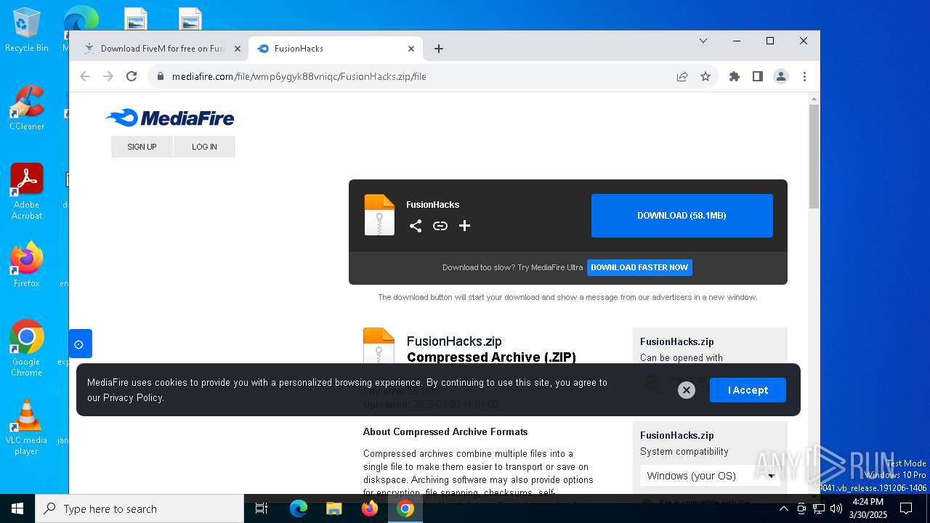Click DOWNLOAD (58.1MB) button

(x=682, y=216)
